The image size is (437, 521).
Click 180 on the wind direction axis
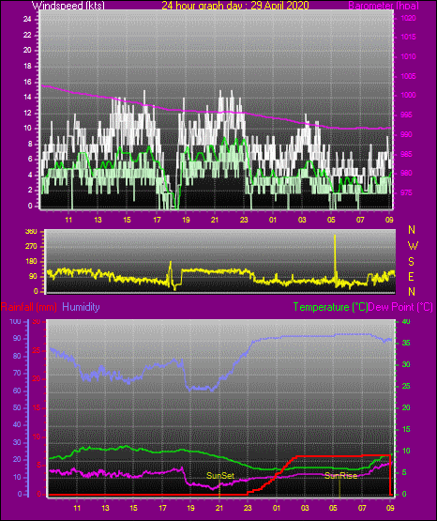coord(31,262)
